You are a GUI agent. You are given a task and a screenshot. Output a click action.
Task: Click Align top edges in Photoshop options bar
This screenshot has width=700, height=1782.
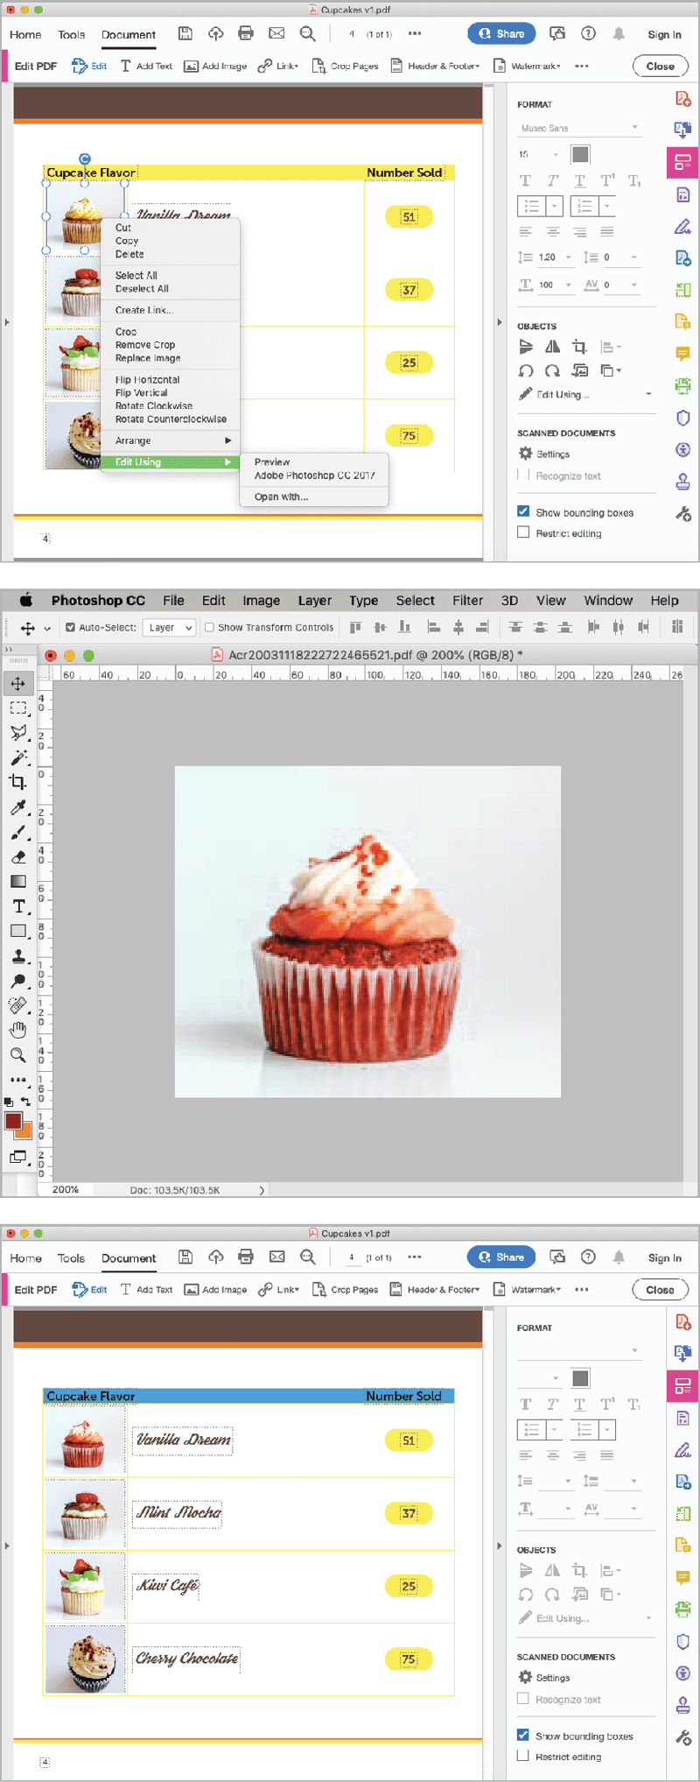point(354,627)
